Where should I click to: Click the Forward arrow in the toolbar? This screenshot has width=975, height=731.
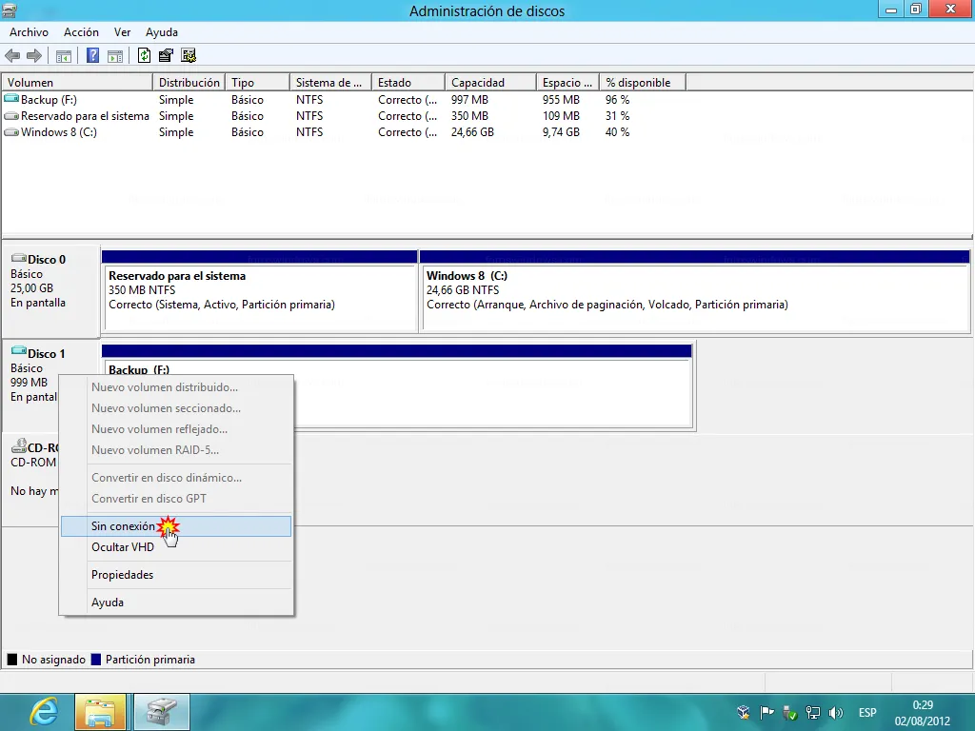(34, 56)
